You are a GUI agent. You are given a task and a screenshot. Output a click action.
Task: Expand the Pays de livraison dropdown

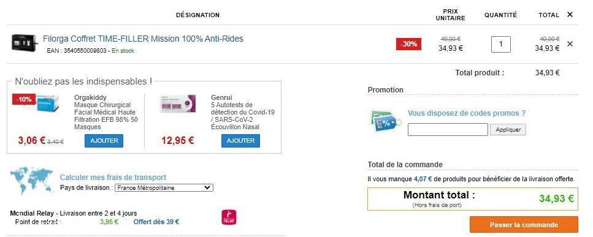pyautogui.click(x=164, y=188)
